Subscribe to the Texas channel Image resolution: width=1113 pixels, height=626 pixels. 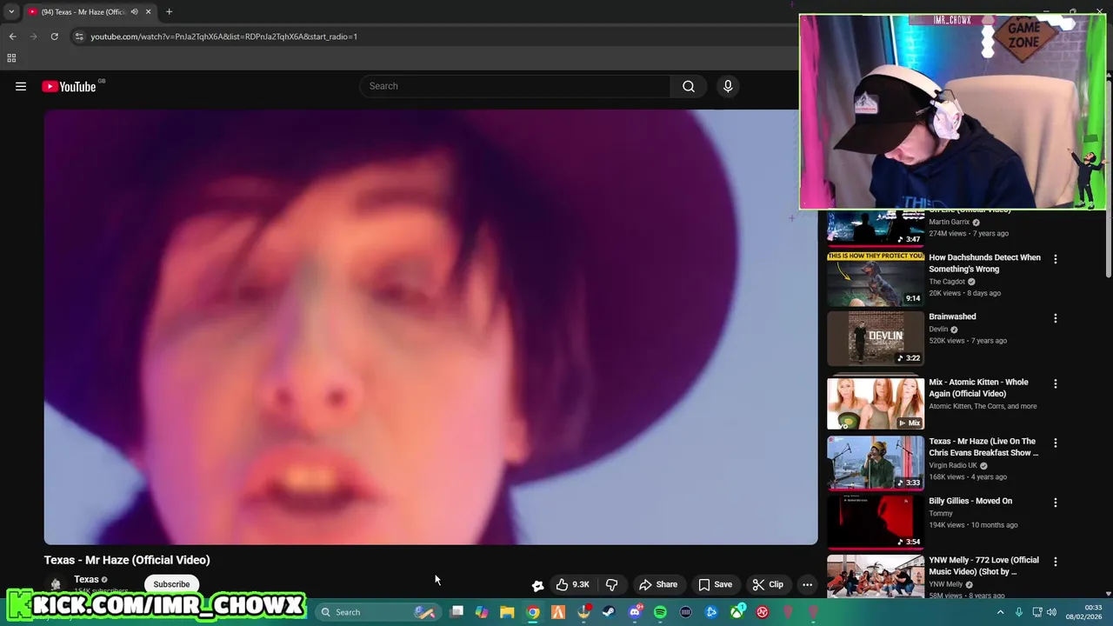pos(171,584)
